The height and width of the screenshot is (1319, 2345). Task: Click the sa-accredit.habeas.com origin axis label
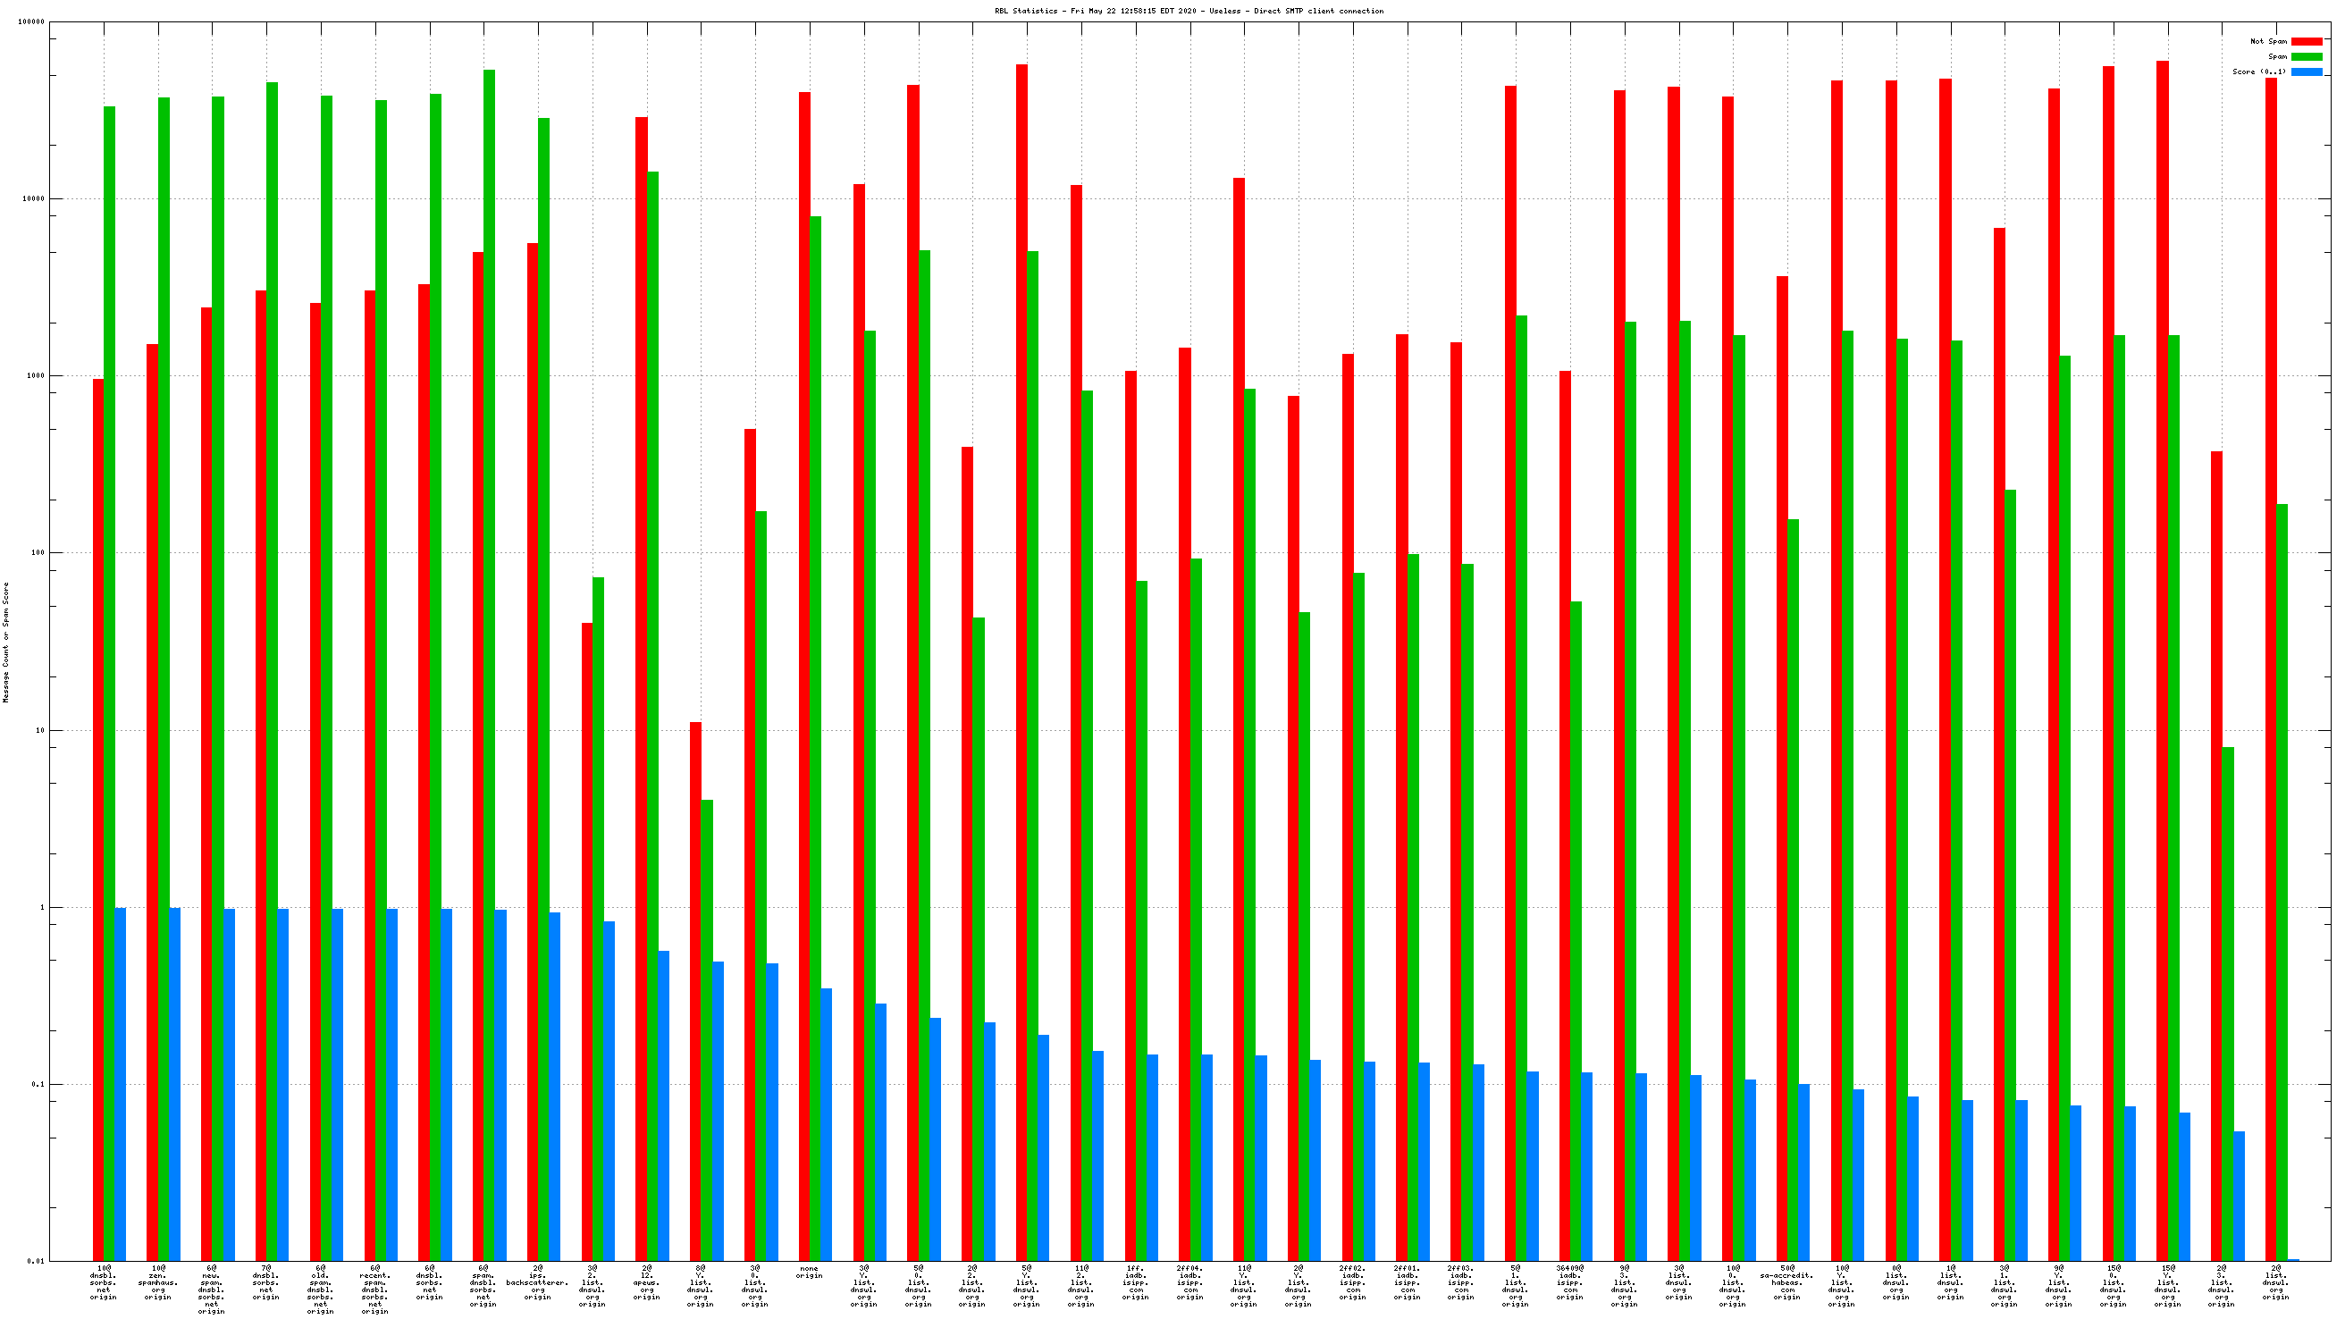[1787, 1282]
